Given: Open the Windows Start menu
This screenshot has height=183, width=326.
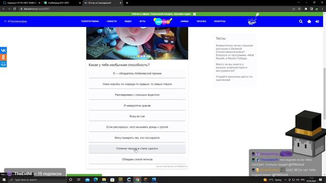Looking at the screenshot, I should point(4,179).
